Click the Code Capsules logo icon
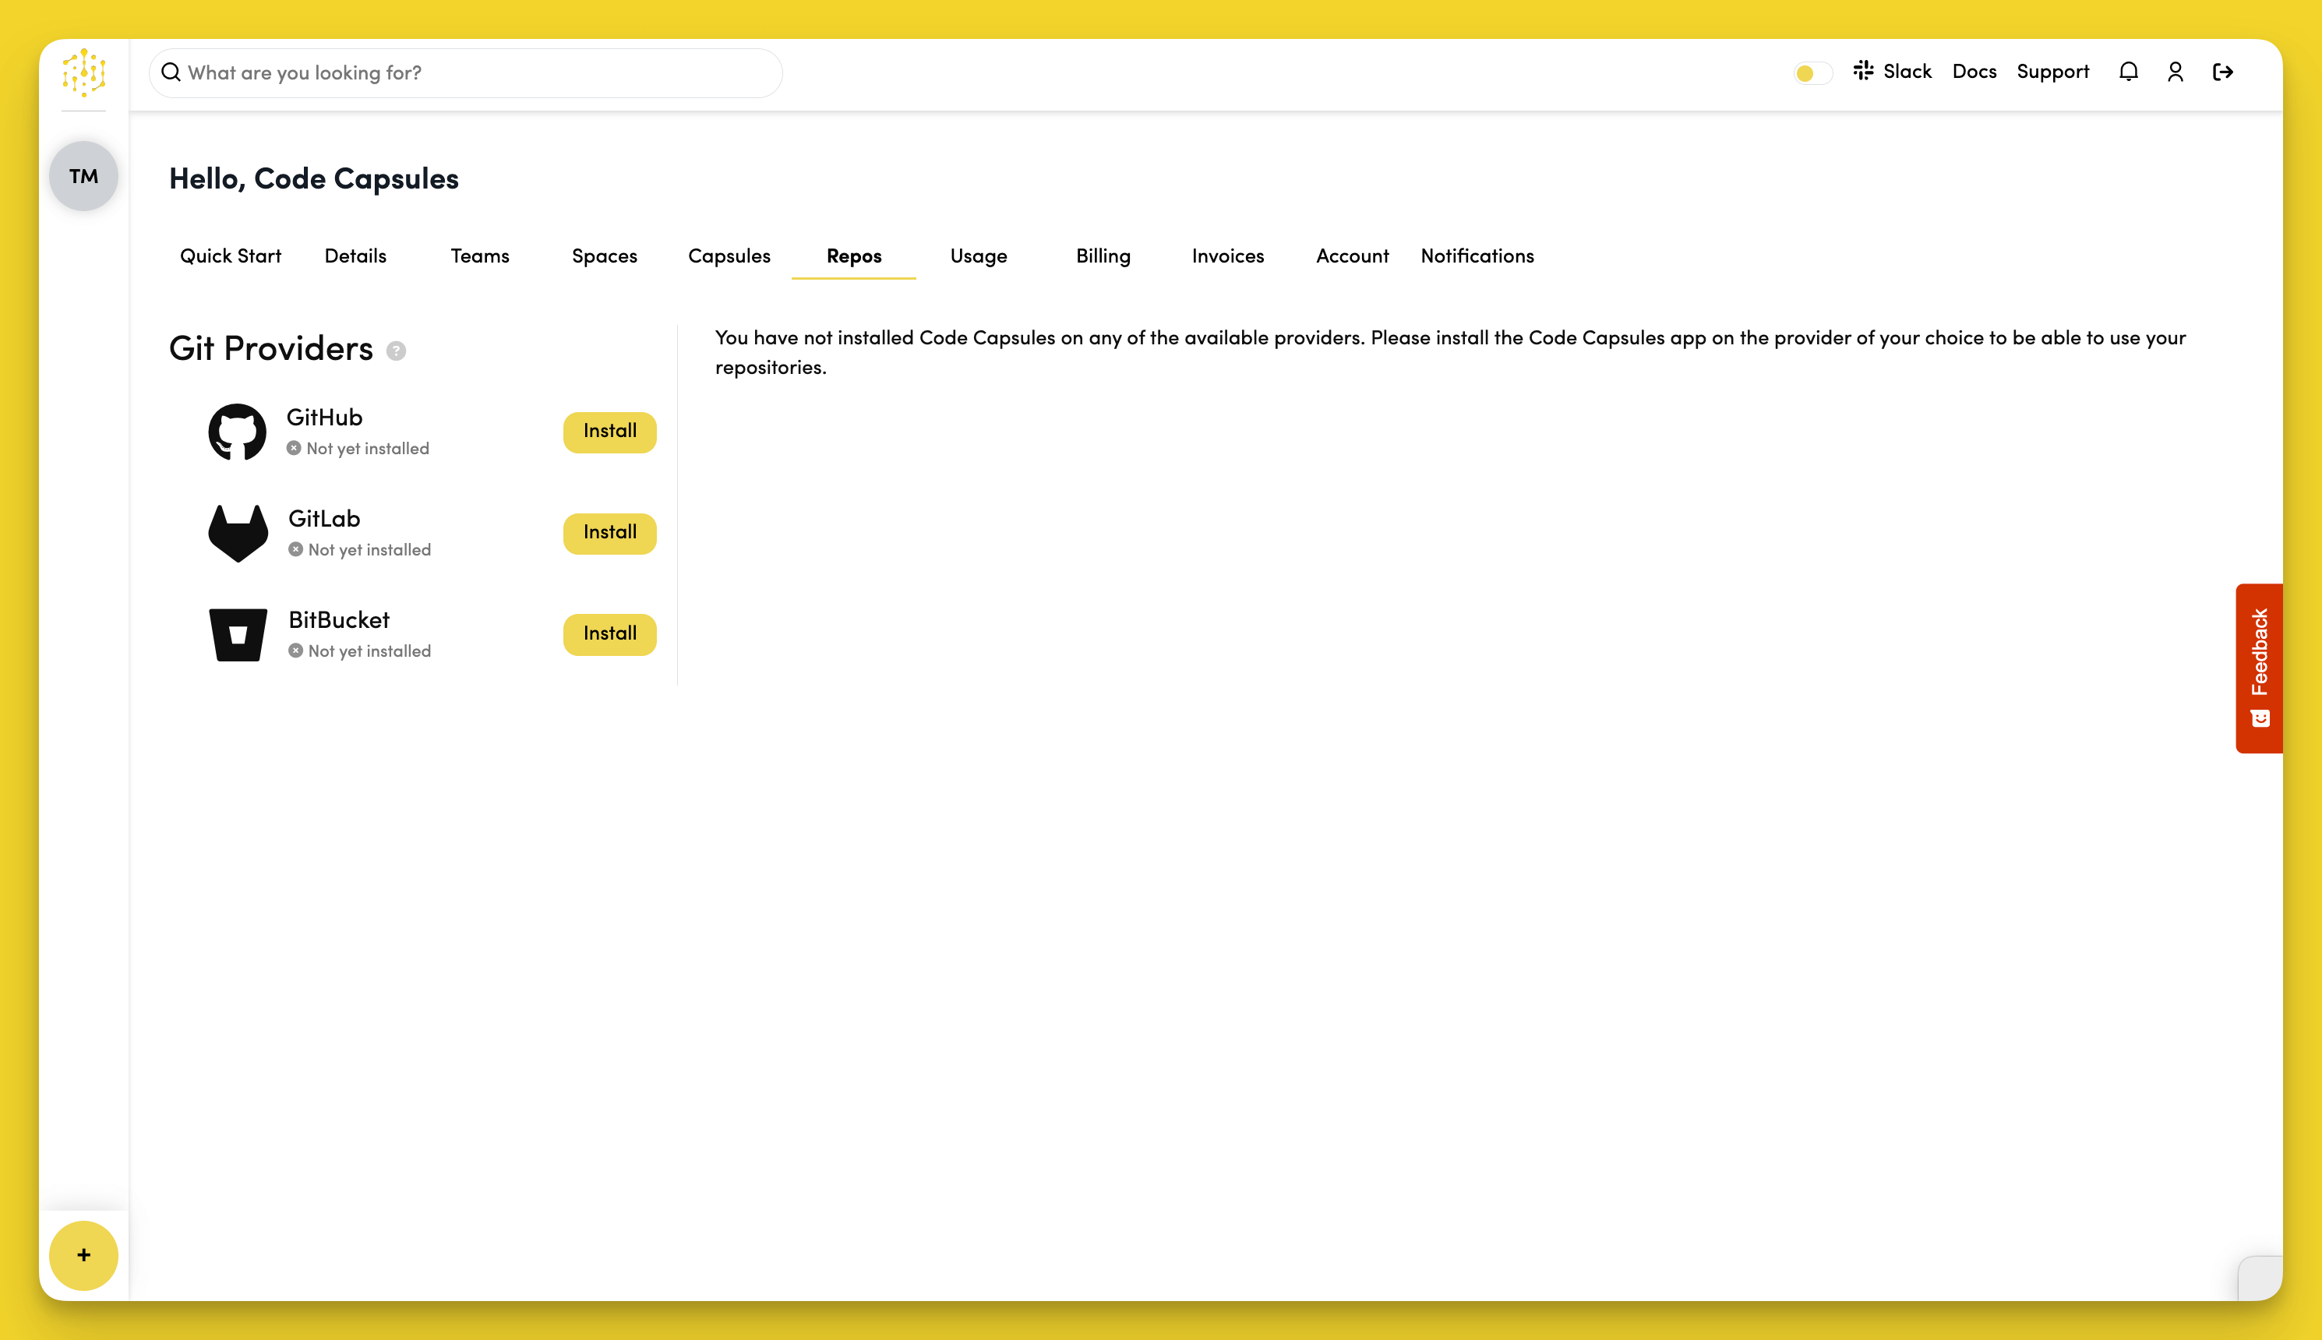The image size is (2322, 1340). click(83, 74)
